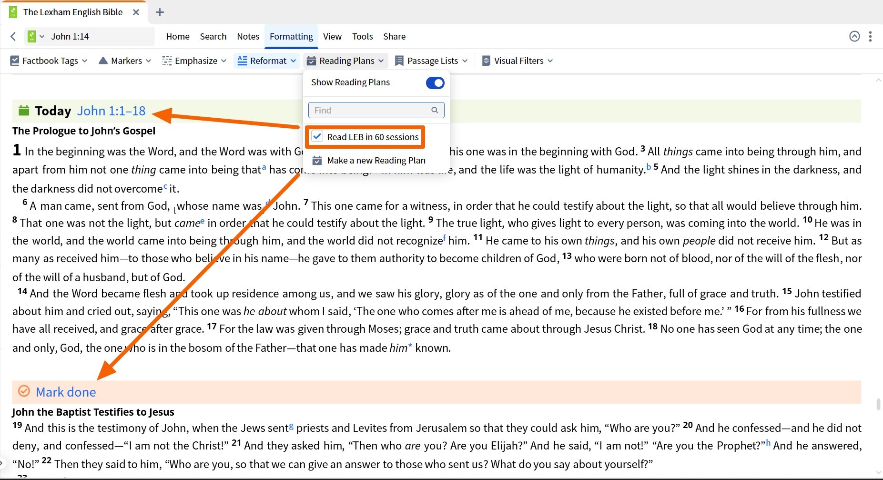Screen dimensions: 883x480
Task: Open a new tab with plus icon
Action: coord(160,12)
